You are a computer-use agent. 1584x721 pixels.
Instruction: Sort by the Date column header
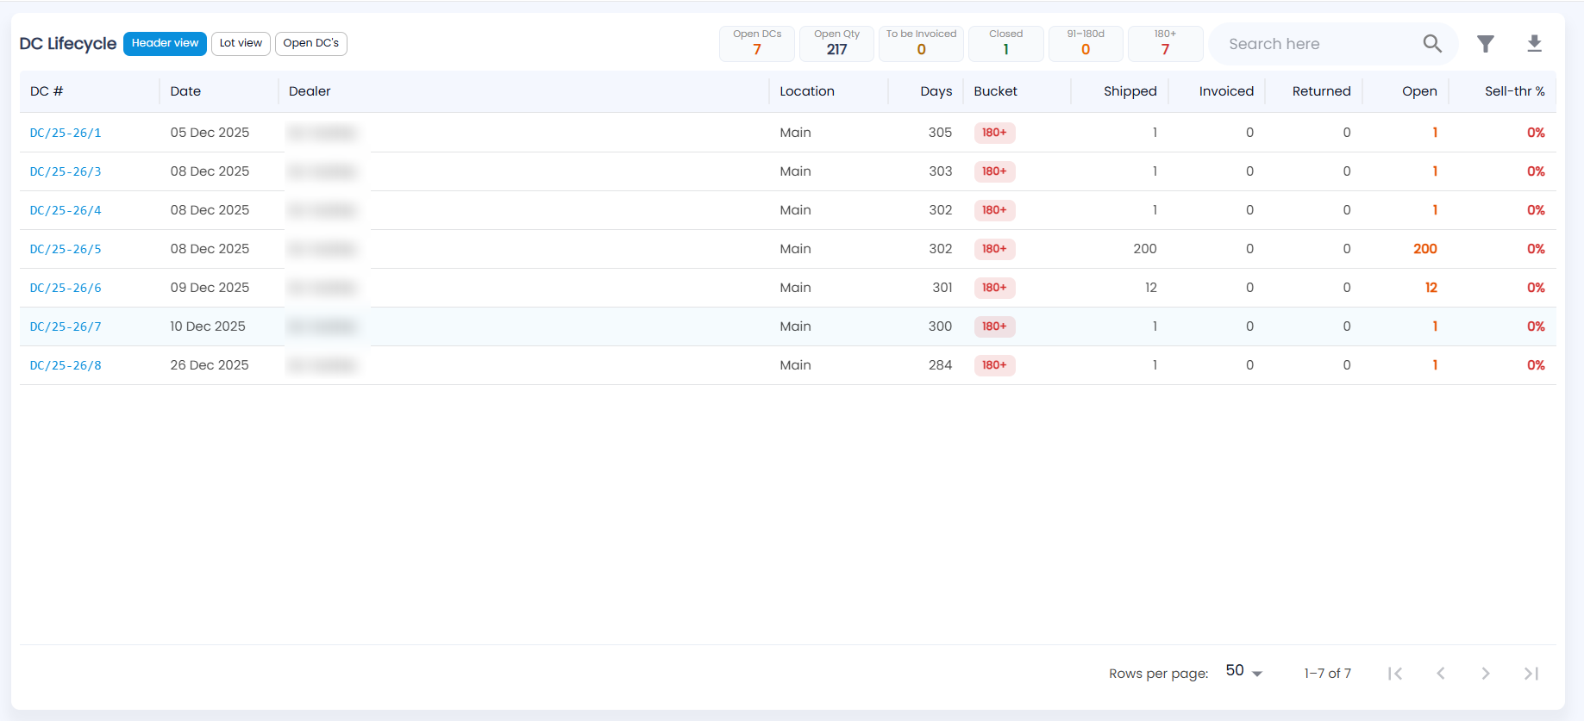point(185,91)
